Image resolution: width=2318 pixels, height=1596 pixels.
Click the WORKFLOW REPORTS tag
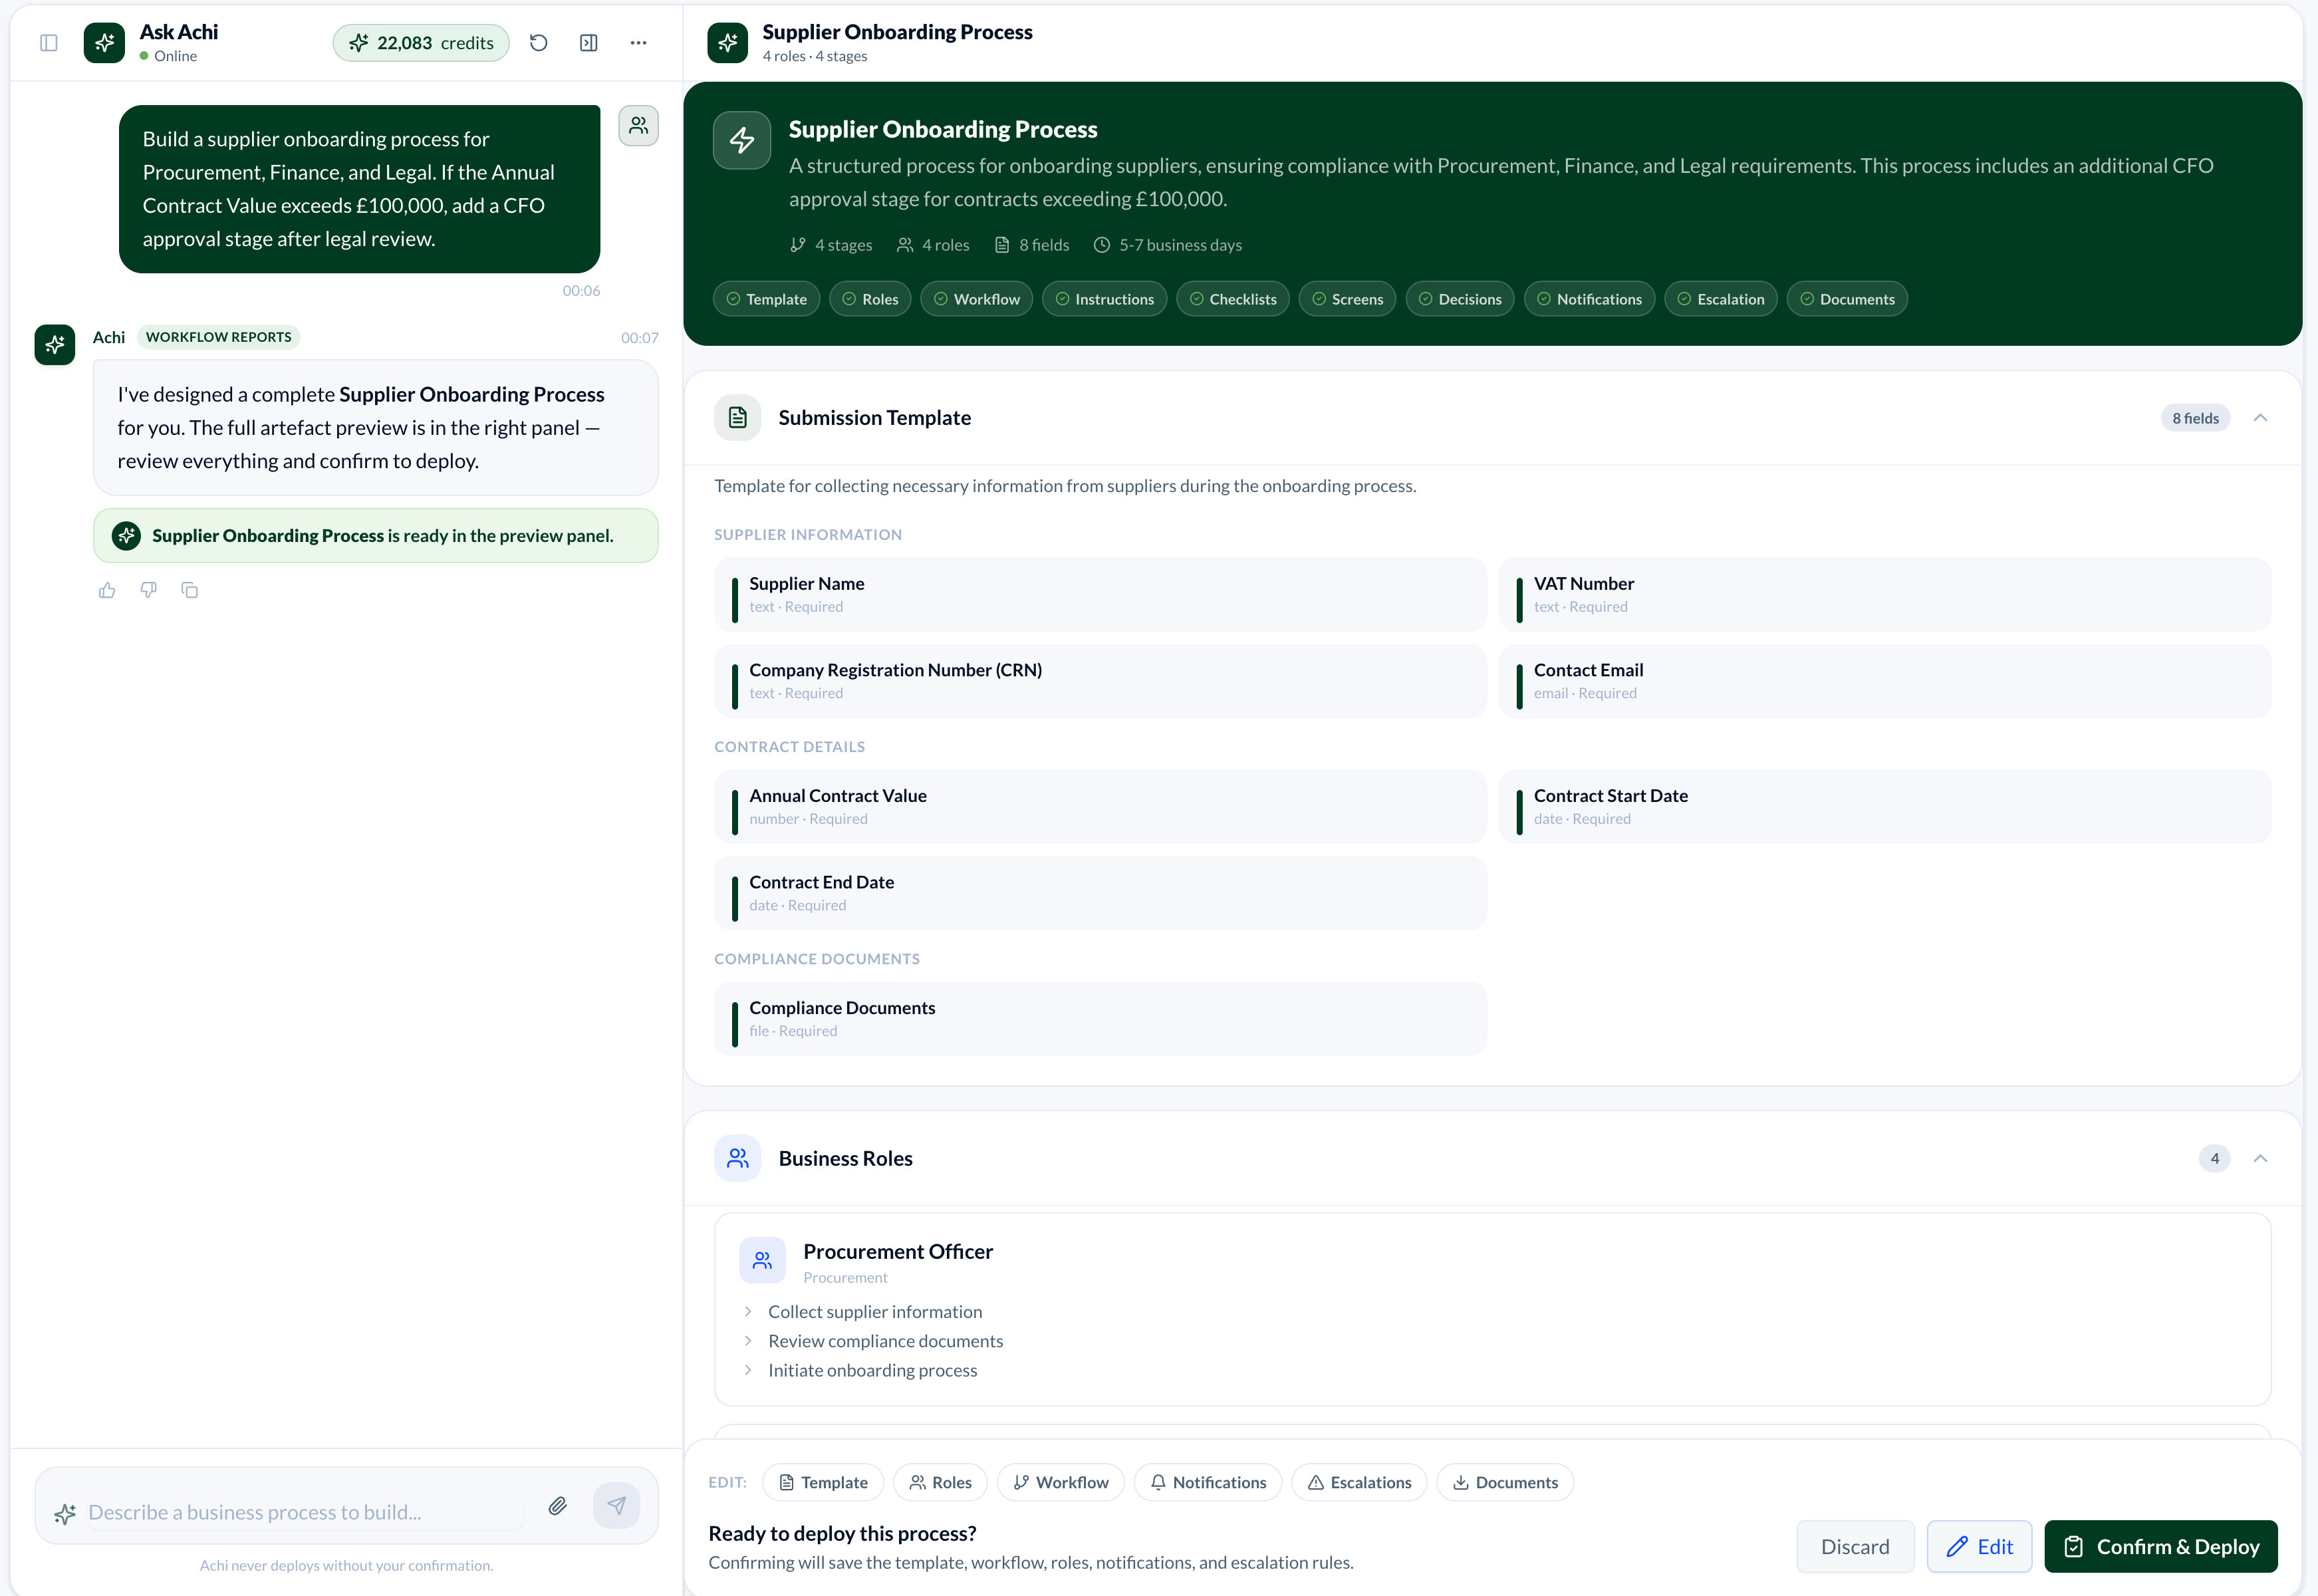click(x=219, y=337)
